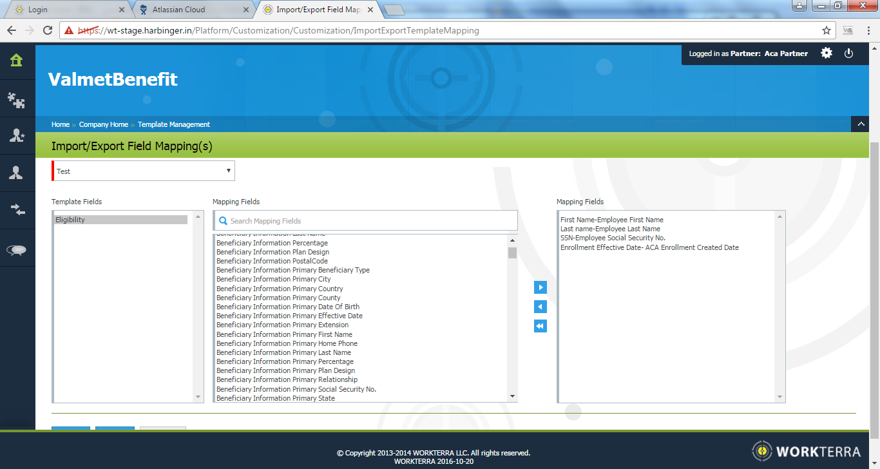
Task: Select Beneficiary Information Primary First Name
Action: pyautogui.click(x=285, y=334)
